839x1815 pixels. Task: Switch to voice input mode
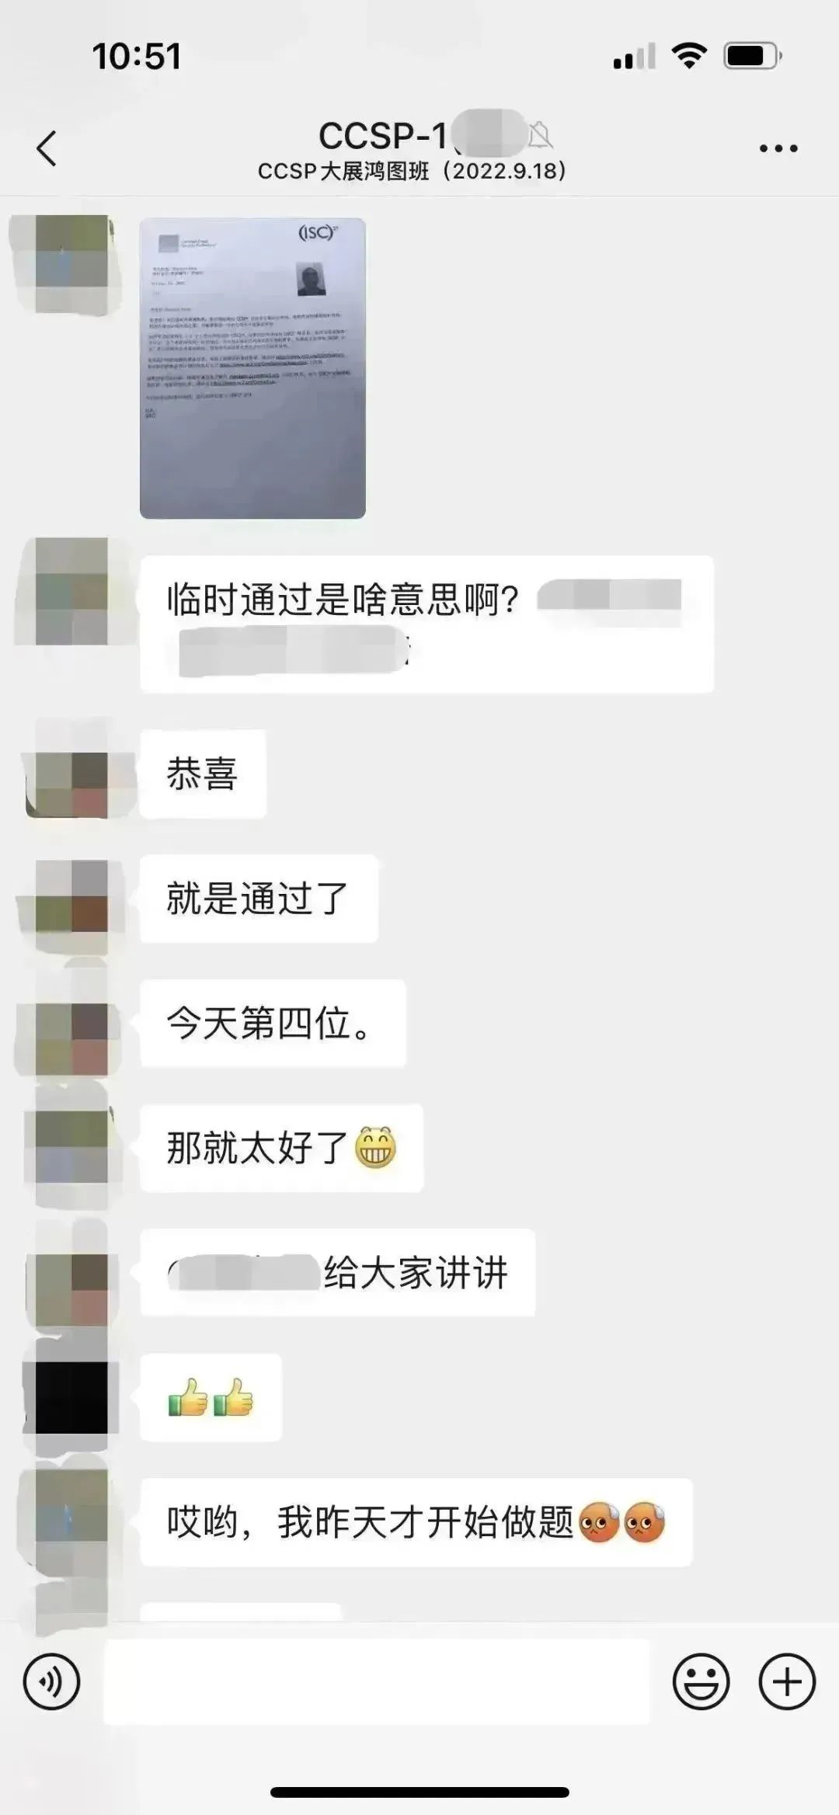coord(51,1681)
